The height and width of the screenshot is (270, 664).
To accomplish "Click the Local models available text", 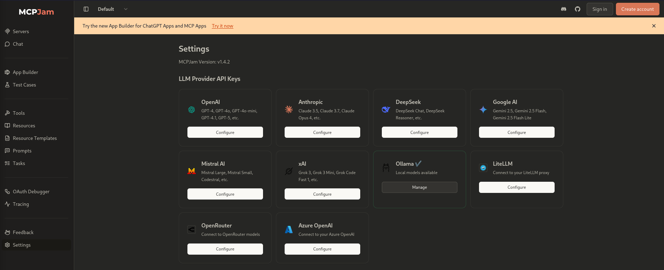I will pos(416,173).
